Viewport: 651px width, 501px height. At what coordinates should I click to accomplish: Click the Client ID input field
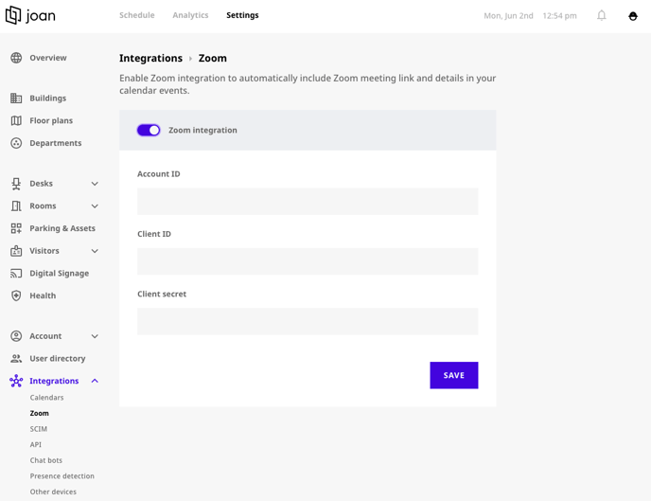308,261
